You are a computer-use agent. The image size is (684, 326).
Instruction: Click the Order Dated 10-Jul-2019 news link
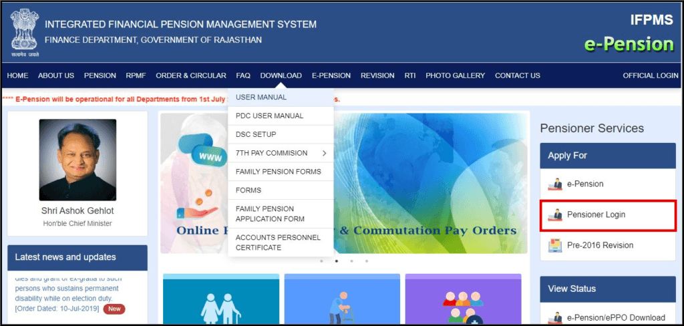57,309
